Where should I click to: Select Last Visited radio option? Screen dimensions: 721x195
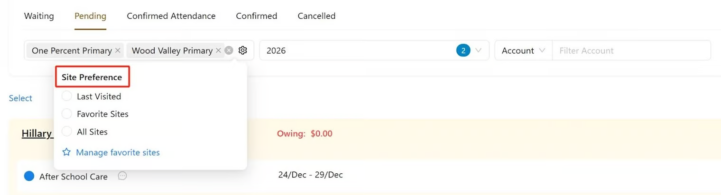(x=67, y=96)
